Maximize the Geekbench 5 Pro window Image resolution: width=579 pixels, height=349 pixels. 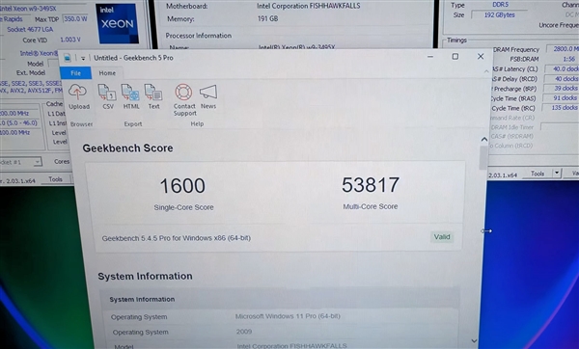[x=455, y=57]
